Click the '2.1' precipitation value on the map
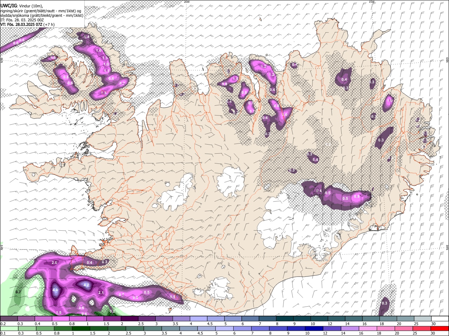 (101, 293)
